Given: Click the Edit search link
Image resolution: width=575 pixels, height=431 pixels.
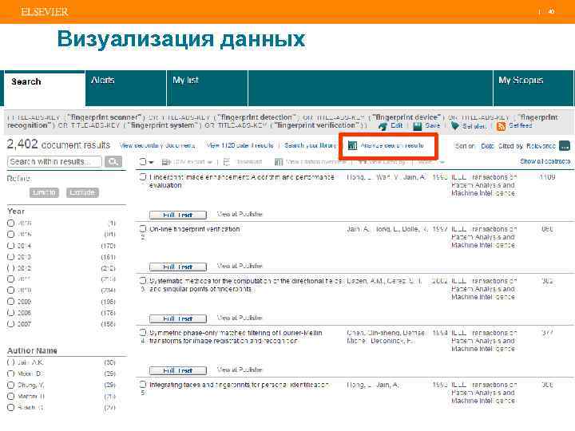Looking at the screenshot, I should tap(396, 126).
